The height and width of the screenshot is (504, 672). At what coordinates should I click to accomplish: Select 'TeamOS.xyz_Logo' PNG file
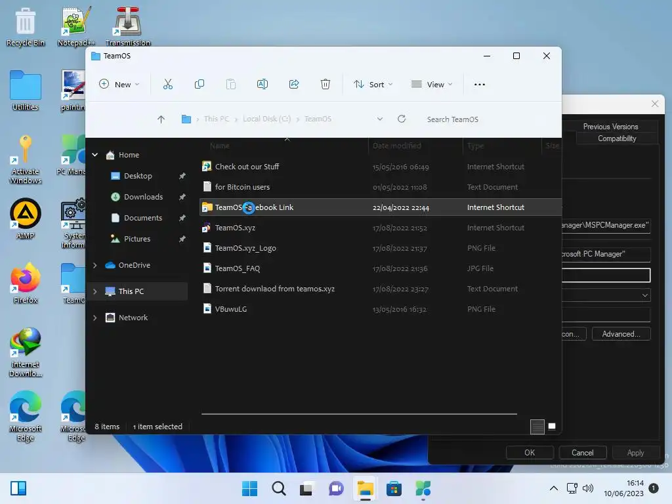tap(245, 248)
